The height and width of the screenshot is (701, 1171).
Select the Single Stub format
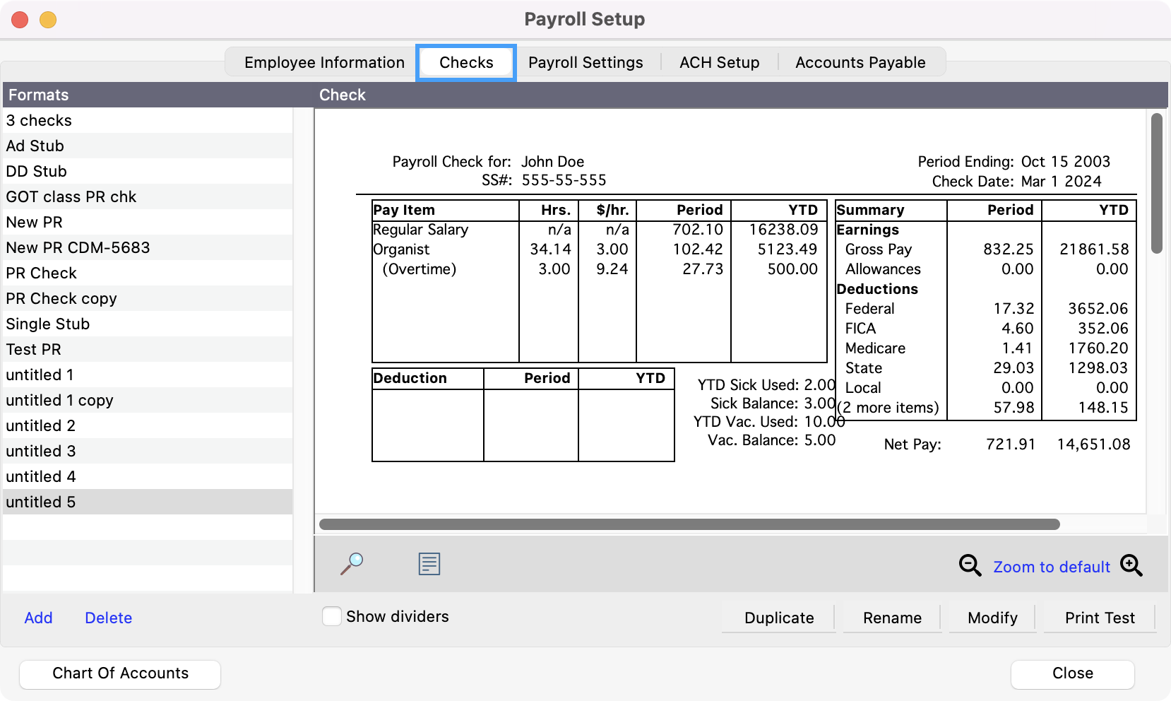point(48,324)
